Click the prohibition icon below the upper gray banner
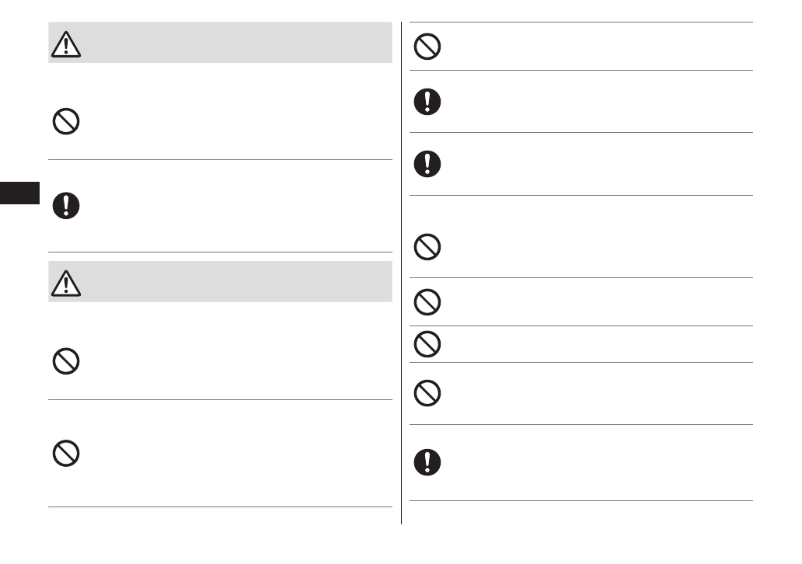 [66, 122]
